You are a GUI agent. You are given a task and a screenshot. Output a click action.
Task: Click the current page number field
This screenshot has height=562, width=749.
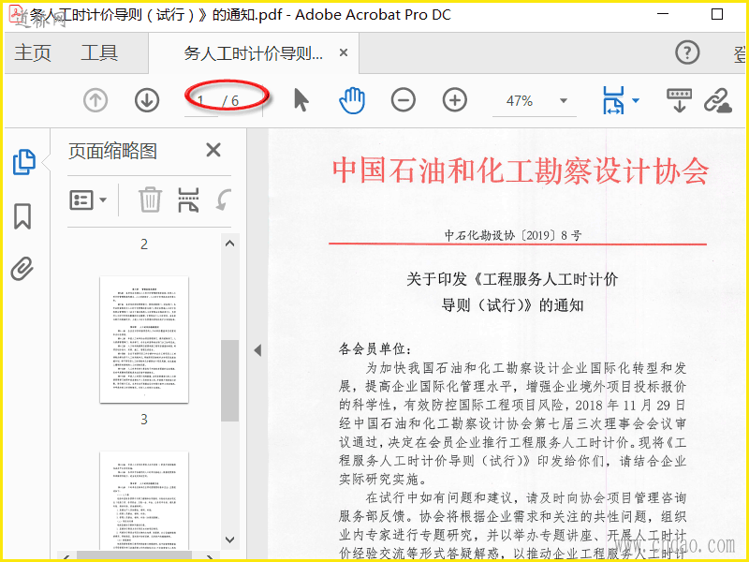click(201, 101)
